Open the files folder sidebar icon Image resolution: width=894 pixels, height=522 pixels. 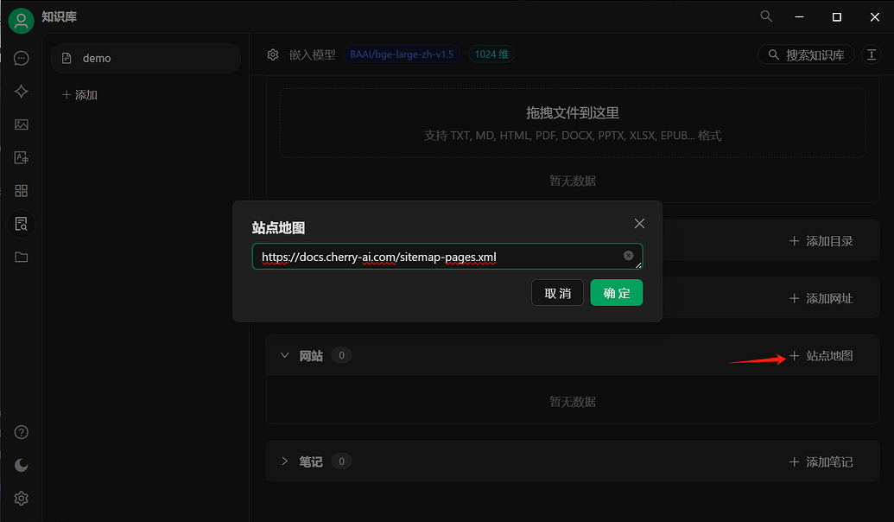22,257
